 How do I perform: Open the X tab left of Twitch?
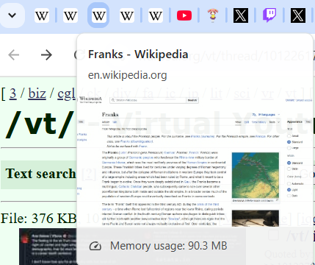(241, 15)
